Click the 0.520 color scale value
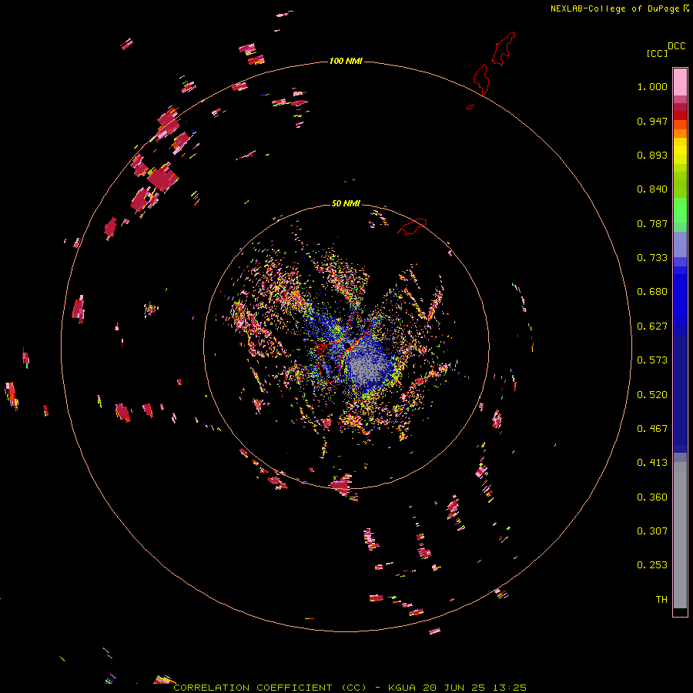Viewport: 693px width, 693px height. point(652,395)
